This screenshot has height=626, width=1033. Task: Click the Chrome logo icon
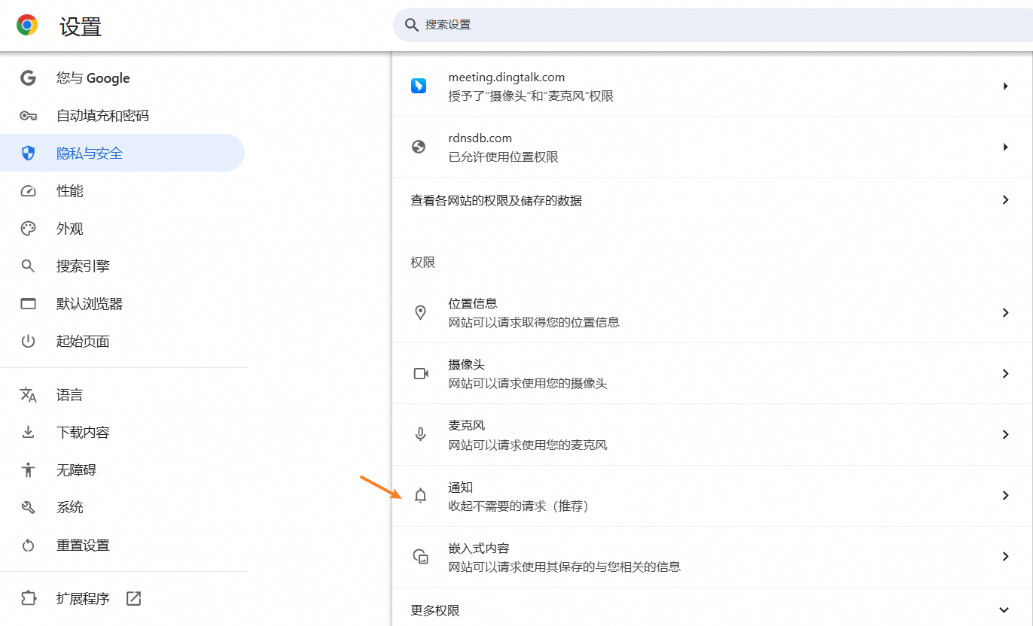27,26
